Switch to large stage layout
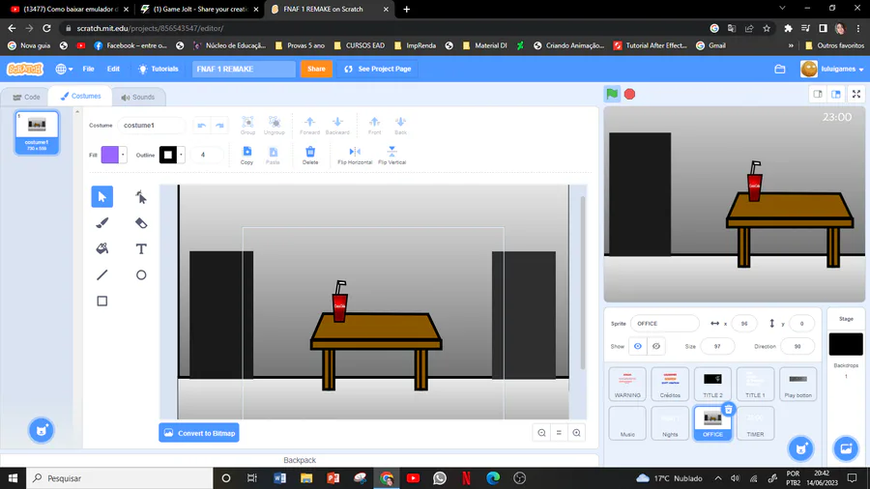The height and width of the screenshot is (489, 870). [x=836, y=95]
